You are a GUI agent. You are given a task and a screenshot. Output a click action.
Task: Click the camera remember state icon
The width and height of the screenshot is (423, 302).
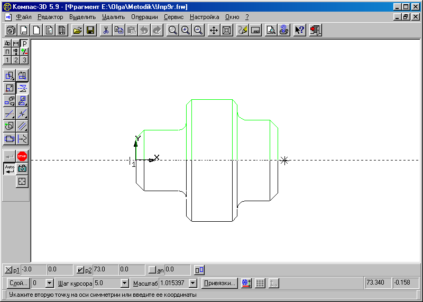(22, 168)
